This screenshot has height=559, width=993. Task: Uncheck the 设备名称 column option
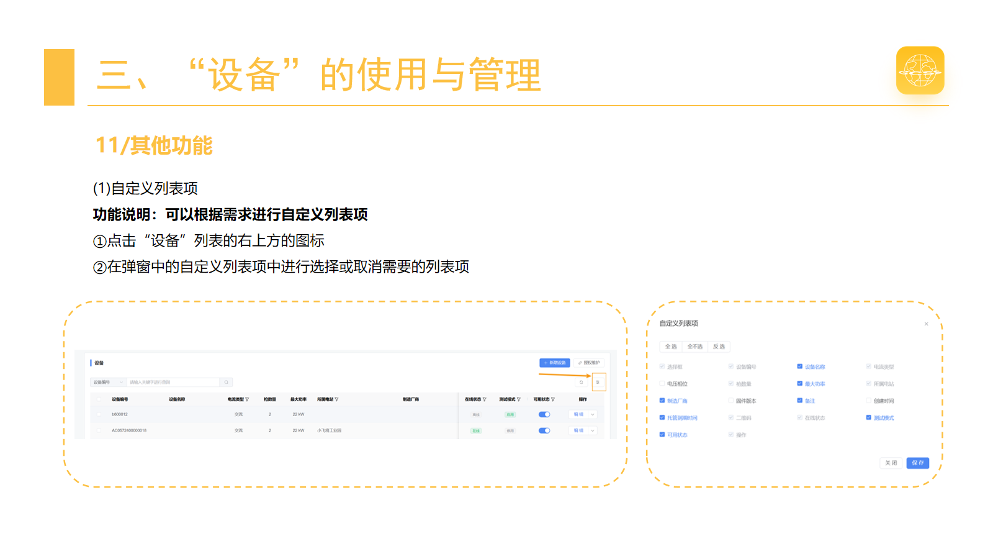point(800,366)
